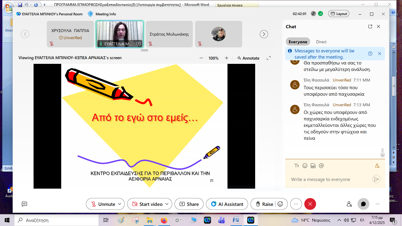Image resolution: width=402 pixels, height=226 pixels.
Task: Open emoji picker in chat toolbar
Action: [x=305, y=166]
